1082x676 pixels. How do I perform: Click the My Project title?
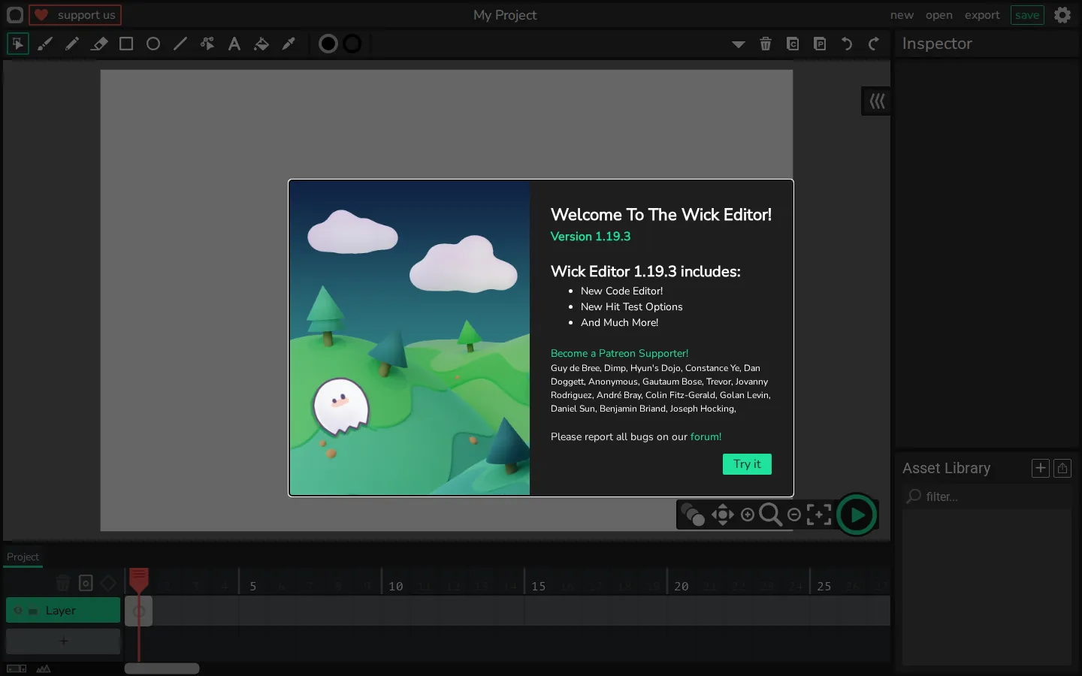[x=505, y=15]
